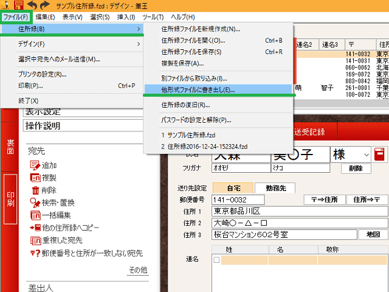This screenshot has height=292, width=389.
Task: Click the undo arrow icon
Action: pyautogui.click(x=32, y=4)
